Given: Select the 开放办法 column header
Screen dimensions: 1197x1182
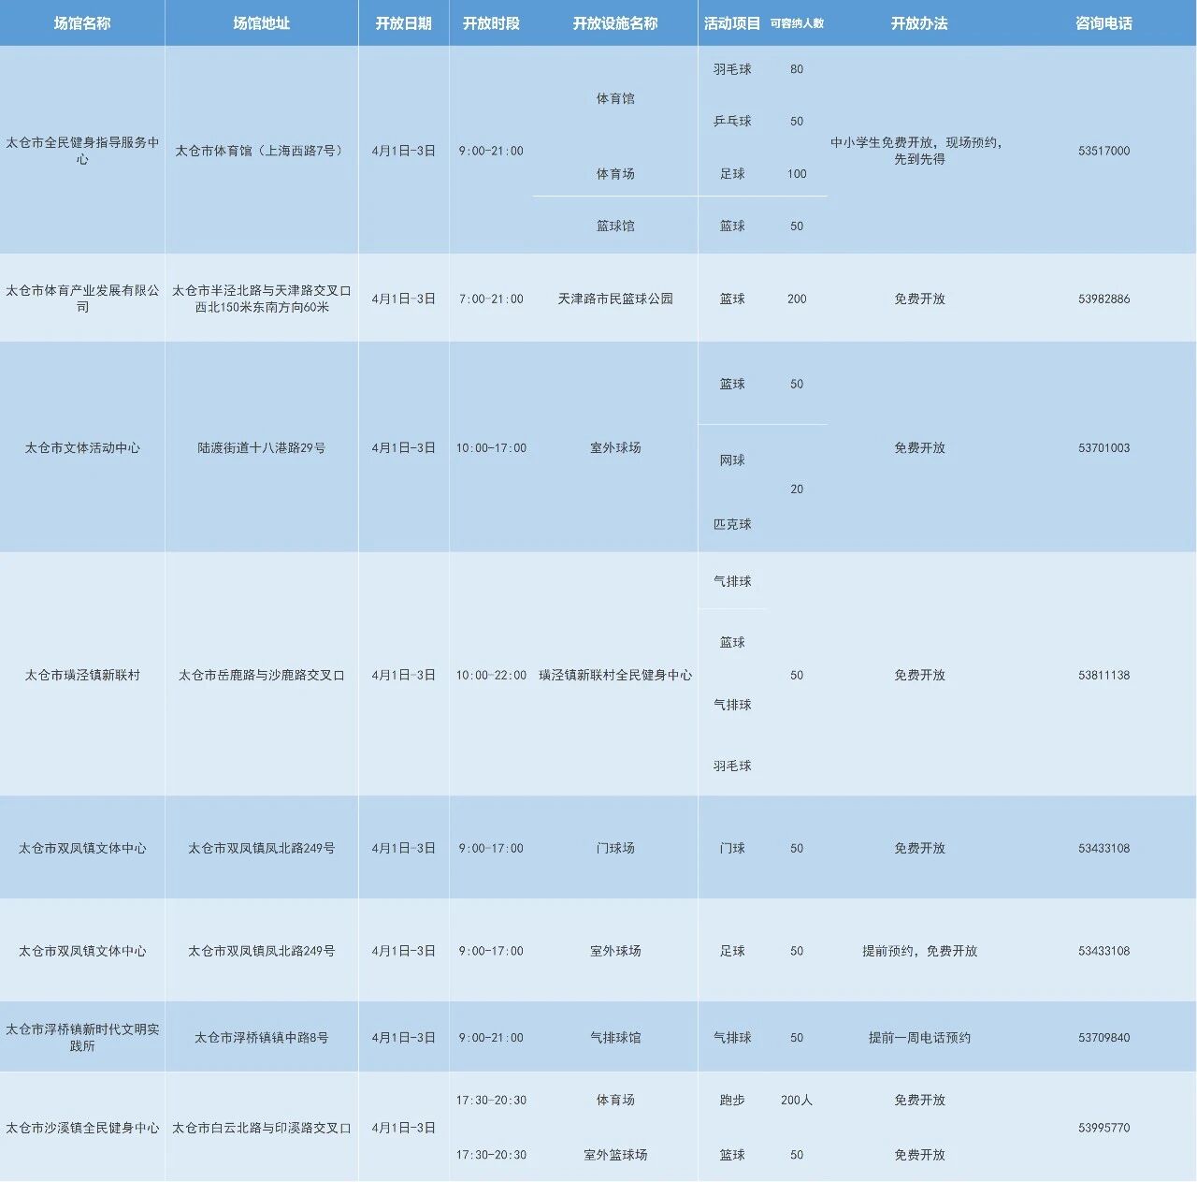Looking at the screenshot, I should 919,23.
